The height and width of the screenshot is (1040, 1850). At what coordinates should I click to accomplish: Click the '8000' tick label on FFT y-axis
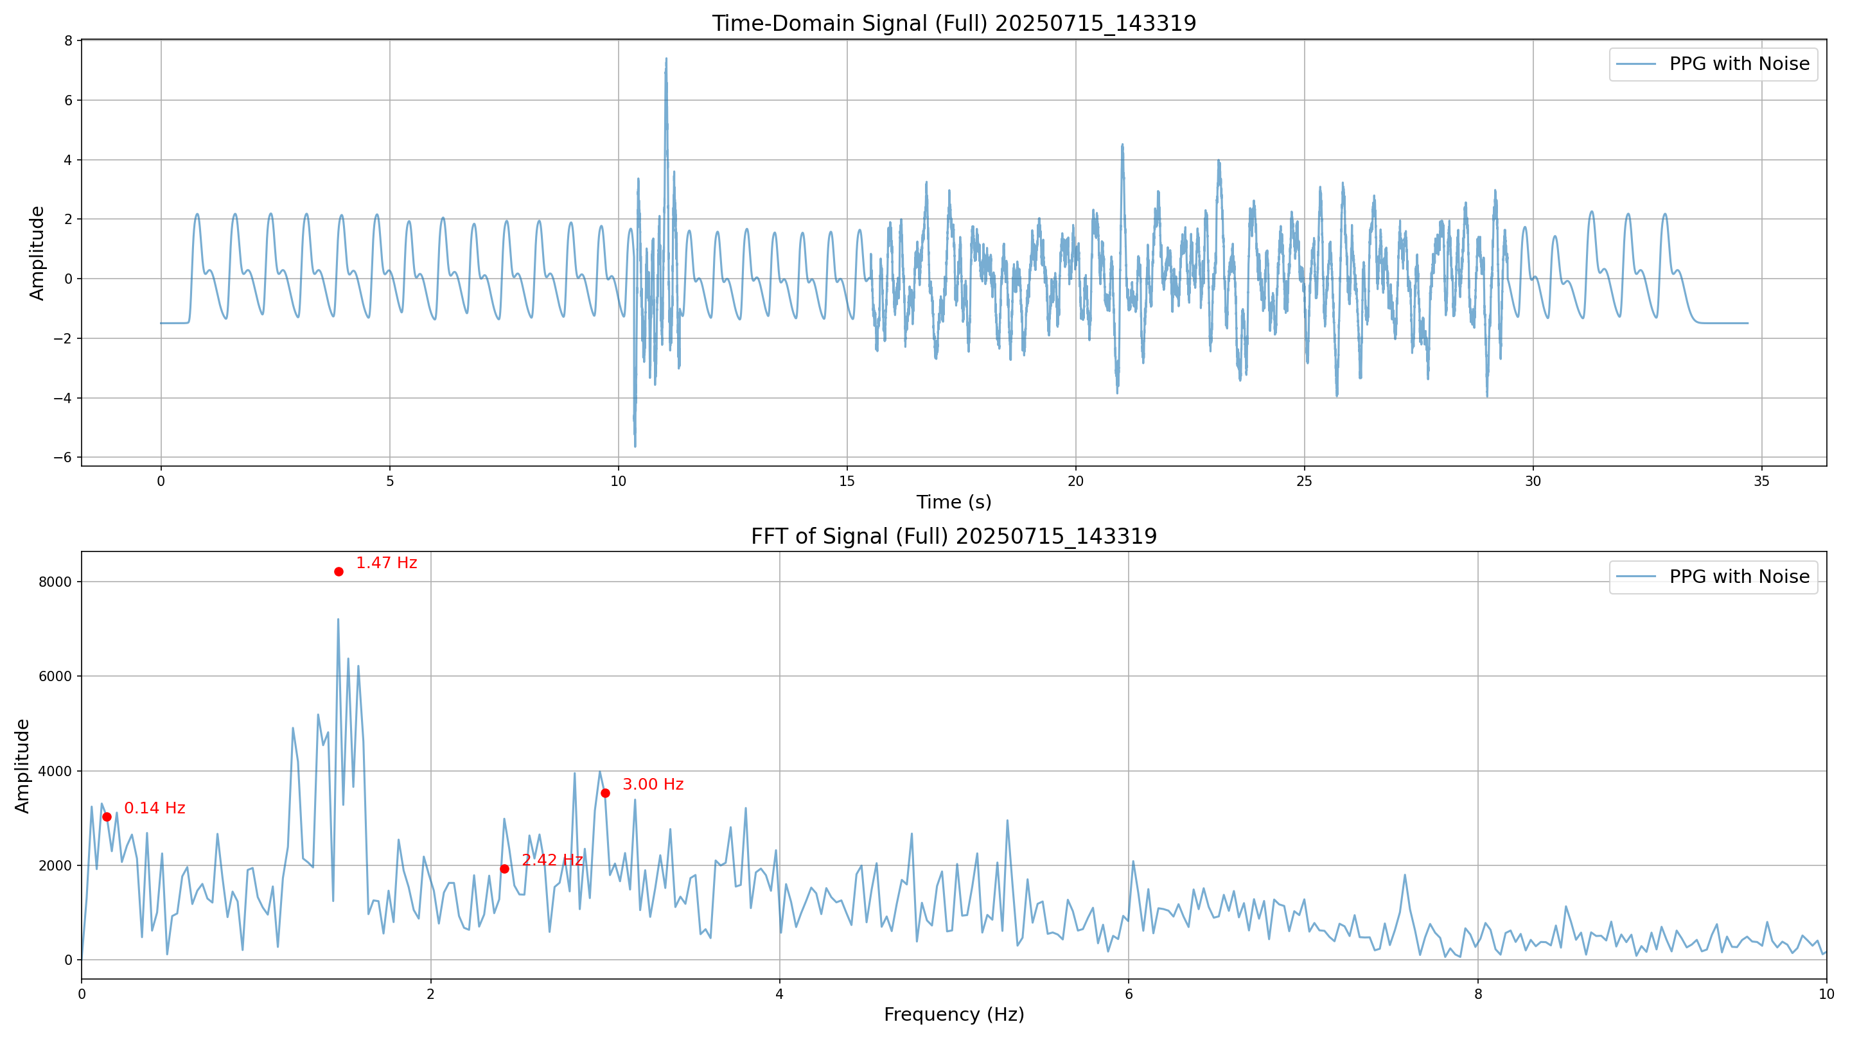click(x=55, y=582)
